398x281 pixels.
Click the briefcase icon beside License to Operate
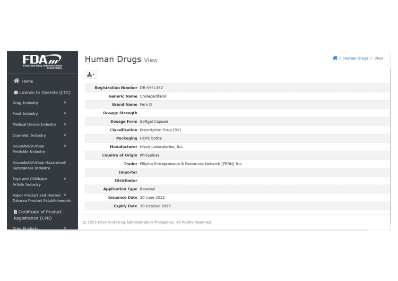click(x=16, y=92)
